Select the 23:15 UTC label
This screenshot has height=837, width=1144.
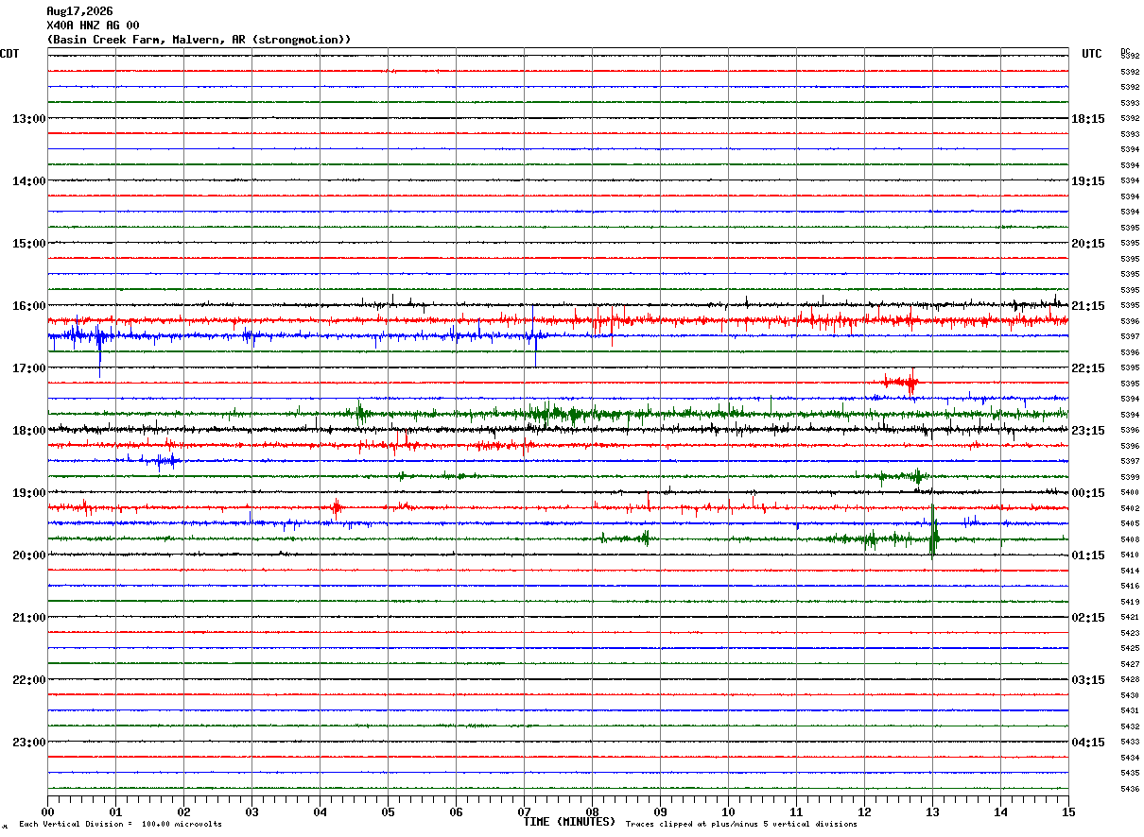(x=1088, y=431)
